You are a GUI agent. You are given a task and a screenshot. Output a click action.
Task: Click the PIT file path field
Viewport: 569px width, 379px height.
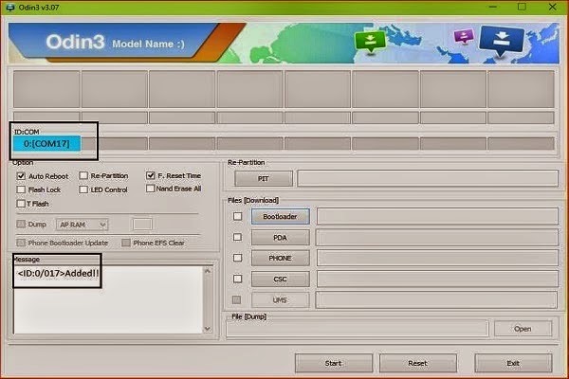pos(428,178)
